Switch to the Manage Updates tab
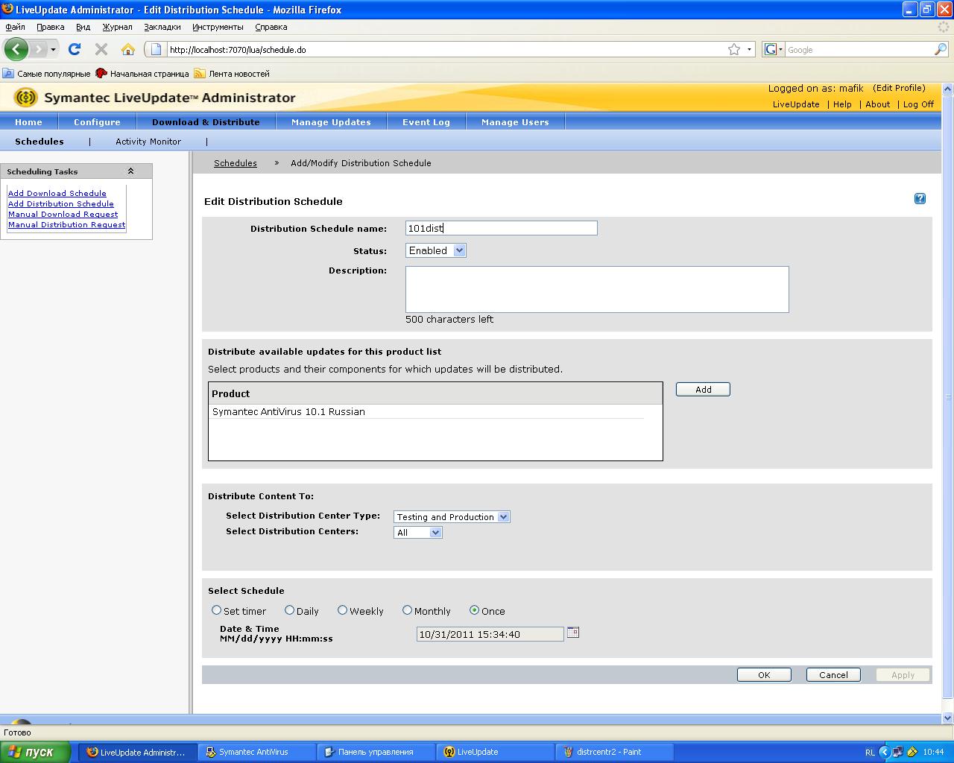This screenshot has height=763, width=954. [x=331, y=122]
